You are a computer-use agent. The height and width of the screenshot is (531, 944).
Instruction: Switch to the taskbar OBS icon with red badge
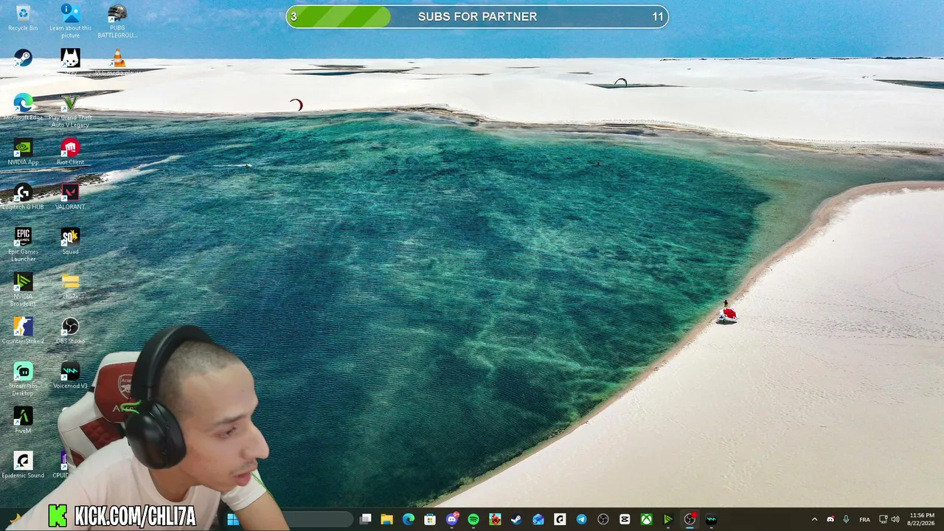point(690,519)
